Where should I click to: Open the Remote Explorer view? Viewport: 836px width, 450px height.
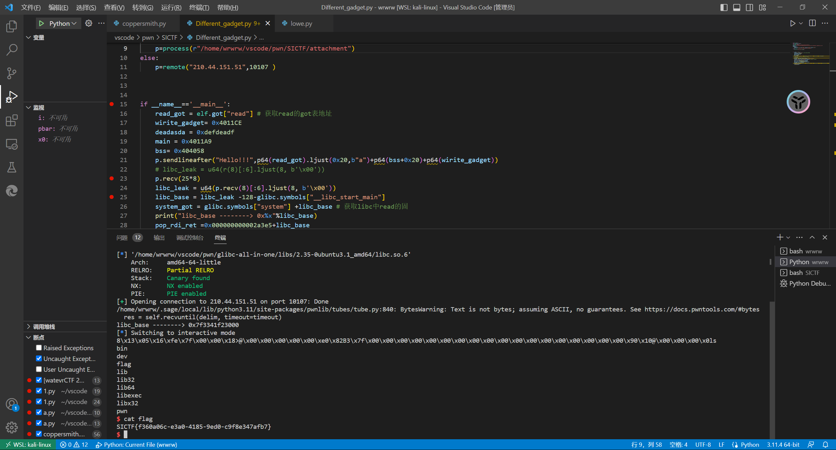[12, 144]
